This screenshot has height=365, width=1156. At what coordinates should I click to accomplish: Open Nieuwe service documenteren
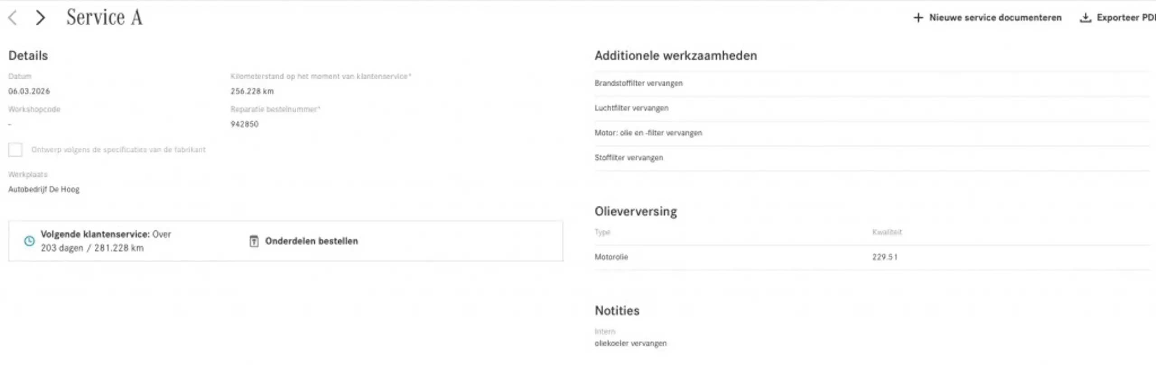(x=988, y=18)
